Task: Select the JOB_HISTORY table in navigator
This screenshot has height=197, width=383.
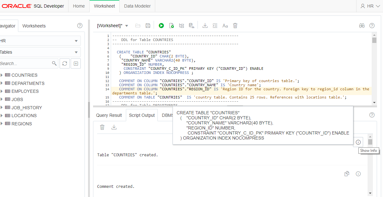Action: tap(27, 108)
